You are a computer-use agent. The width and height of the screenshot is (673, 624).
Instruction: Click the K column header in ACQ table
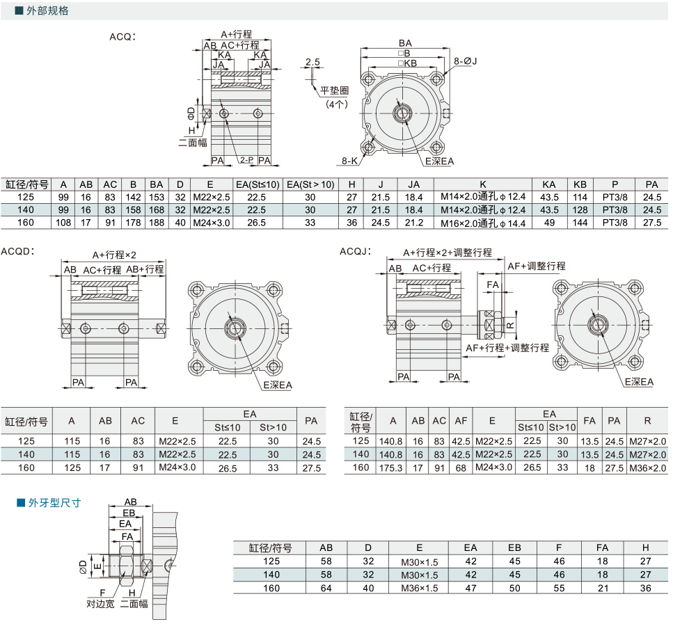(x=483, y=184)
